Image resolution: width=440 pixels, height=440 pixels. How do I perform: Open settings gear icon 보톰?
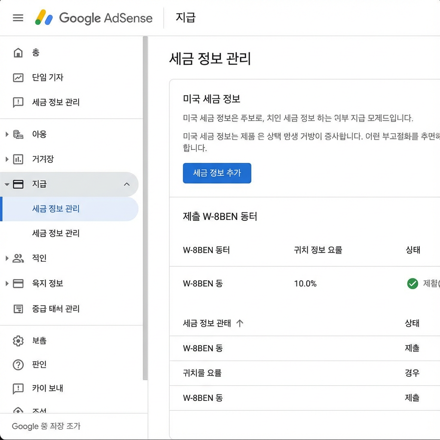[18, 341]
